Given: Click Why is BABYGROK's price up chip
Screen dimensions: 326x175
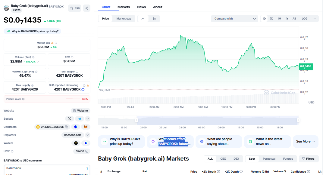Looking at the screenshot, I should coord(33,31).
